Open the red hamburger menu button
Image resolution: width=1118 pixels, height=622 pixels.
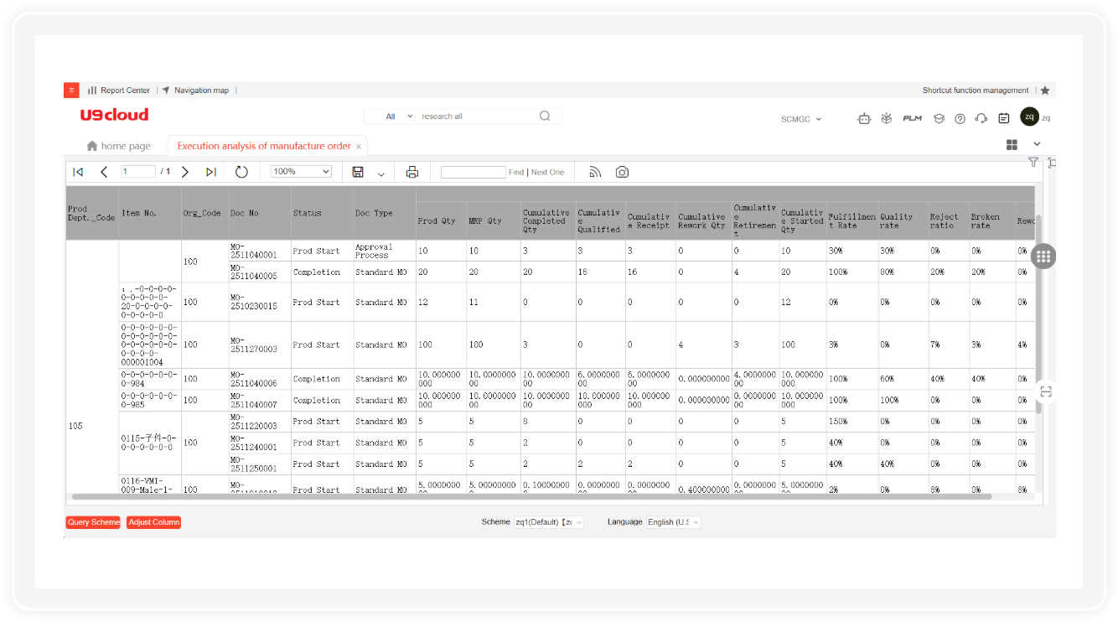click(x=71, y=91)
